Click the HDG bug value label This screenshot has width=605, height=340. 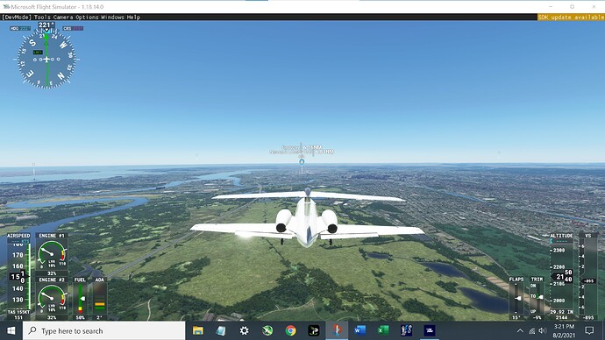[x=20, y=29]
